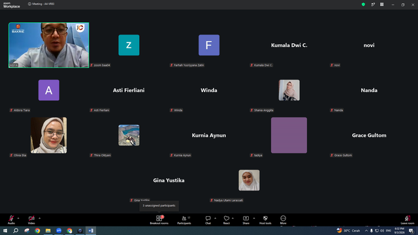The image size is (418, 235).
Task: Click the icon right of the green shield
Action: point(373,5)
